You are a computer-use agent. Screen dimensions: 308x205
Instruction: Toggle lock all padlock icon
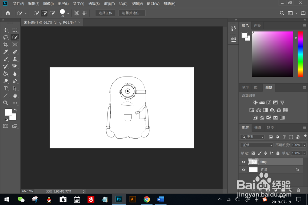tap(278, 153)
